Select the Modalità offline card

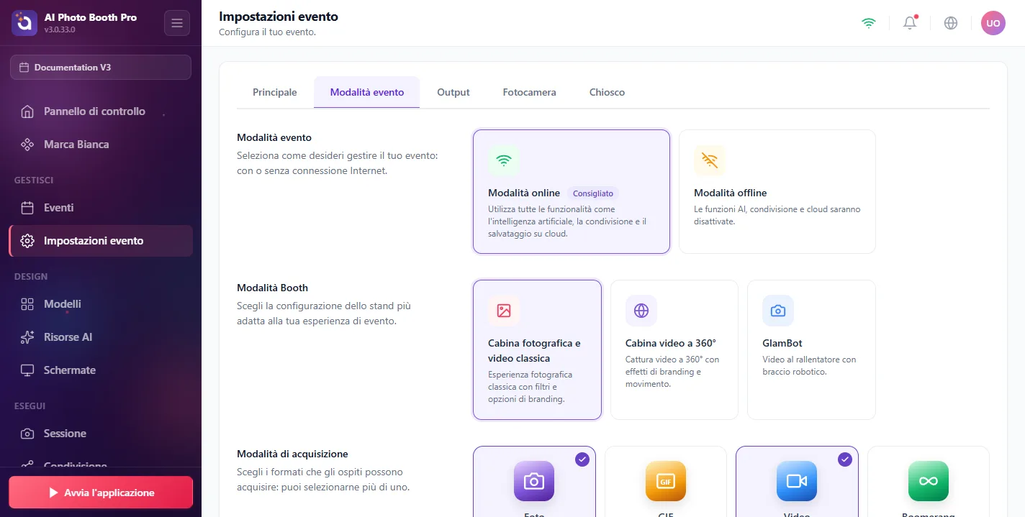pyautogui.click(x=777, y=191)
